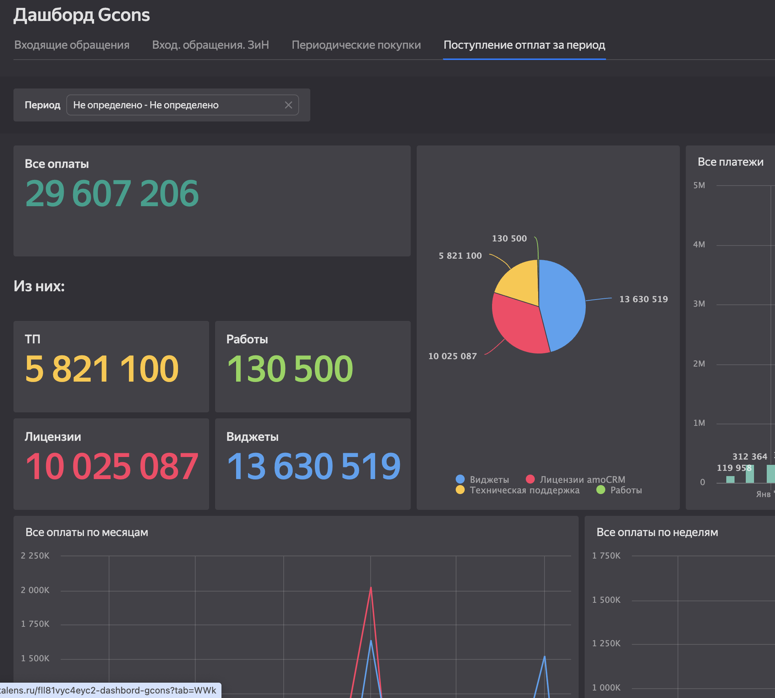Switch to Входящие обращения tab
775x698 pixels.
tap(72, 45)
